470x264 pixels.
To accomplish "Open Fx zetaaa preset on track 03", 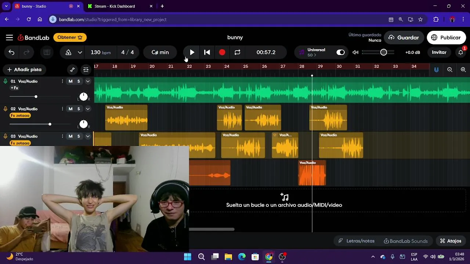I will (x=20, y=143).
